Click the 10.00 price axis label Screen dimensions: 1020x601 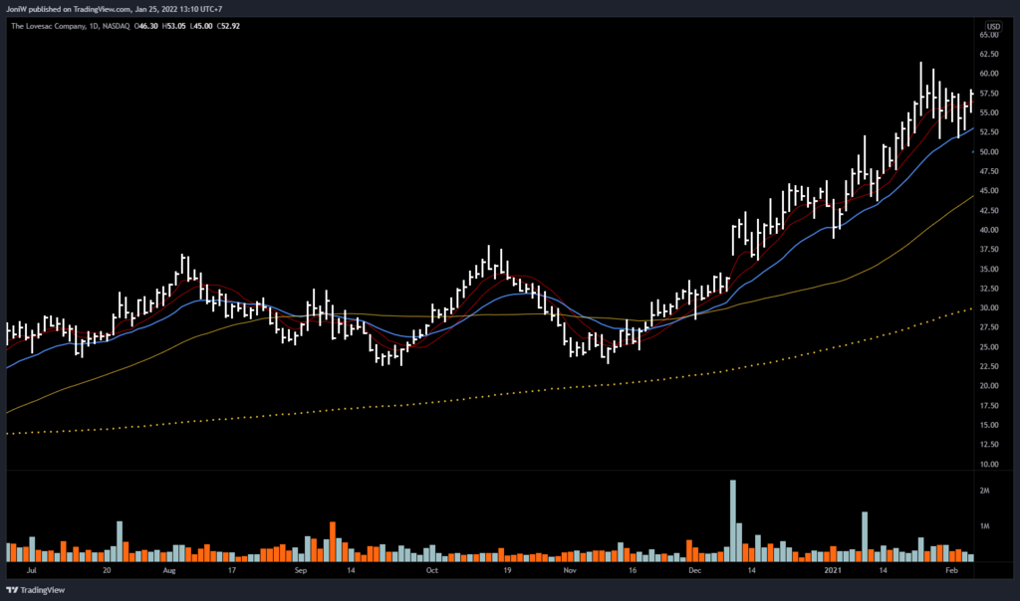tap(991, 465)
